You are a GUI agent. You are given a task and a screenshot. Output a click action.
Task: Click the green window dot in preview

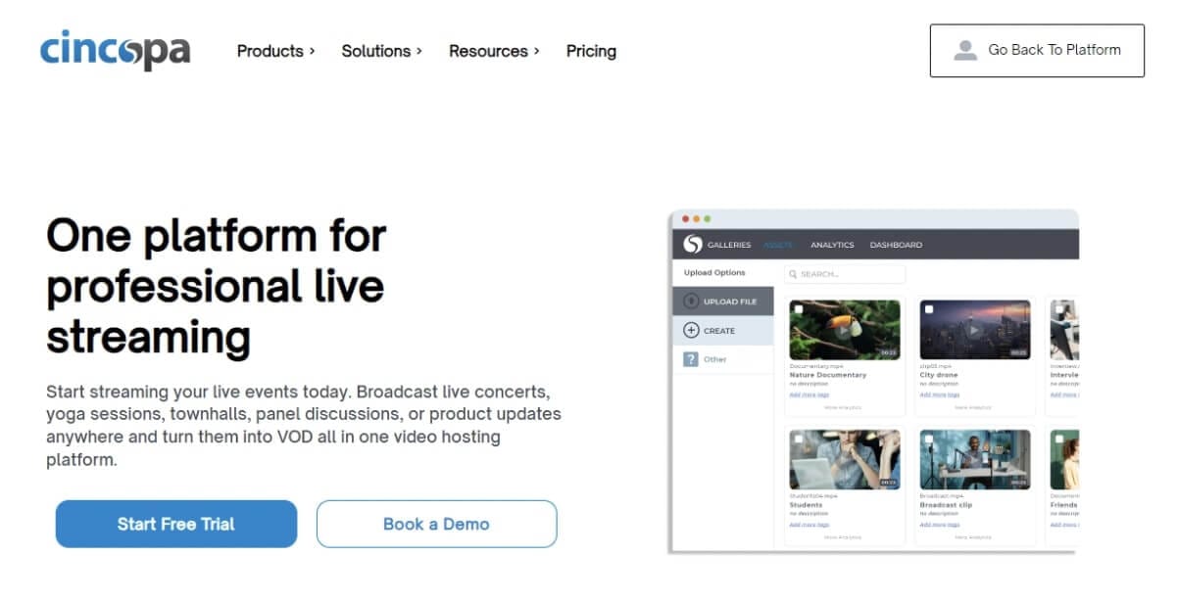pos(707,218)
